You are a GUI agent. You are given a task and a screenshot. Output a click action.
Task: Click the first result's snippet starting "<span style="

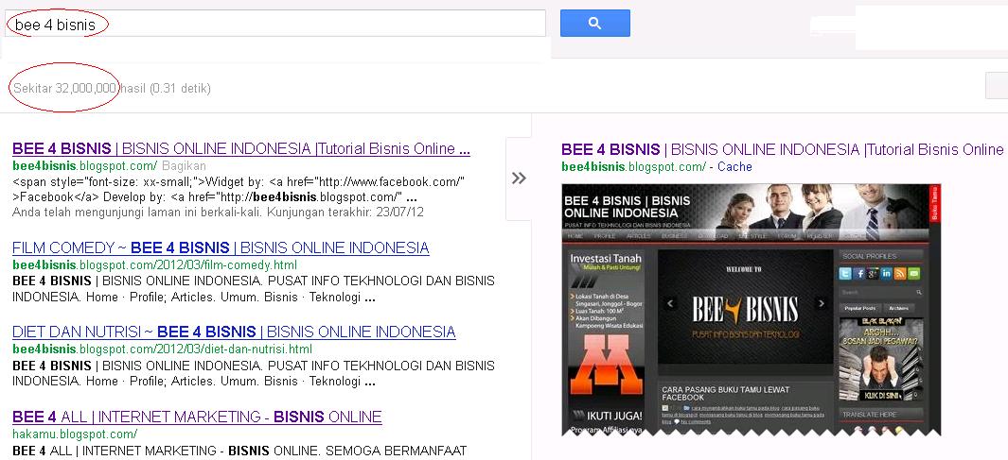coord(239,189)
